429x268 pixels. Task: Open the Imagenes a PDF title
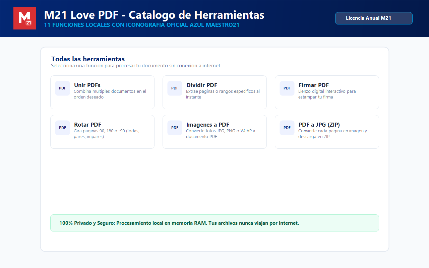208,125
